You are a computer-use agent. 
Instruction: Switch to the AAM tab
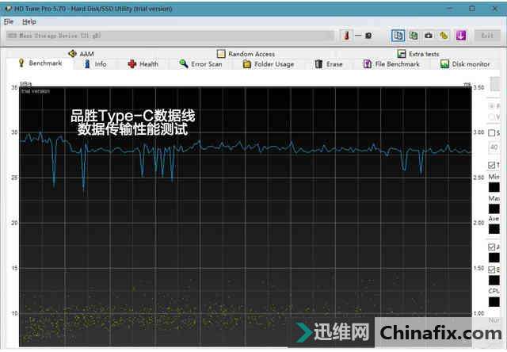click(82, 53)
